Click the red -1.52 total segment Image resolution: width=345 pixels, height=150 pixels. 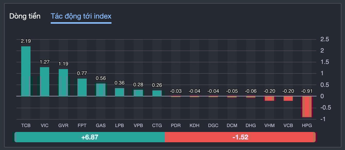tap(240, 137)
